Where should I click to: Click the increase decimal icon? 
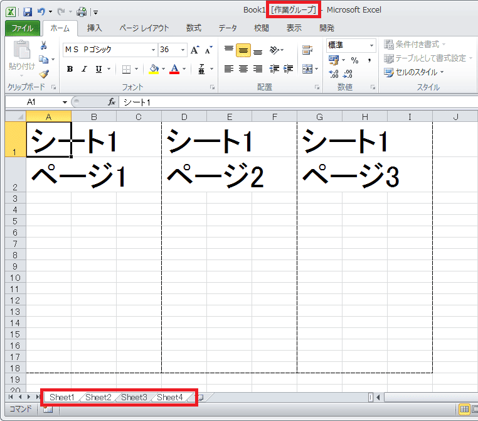(x=334, y=74)
